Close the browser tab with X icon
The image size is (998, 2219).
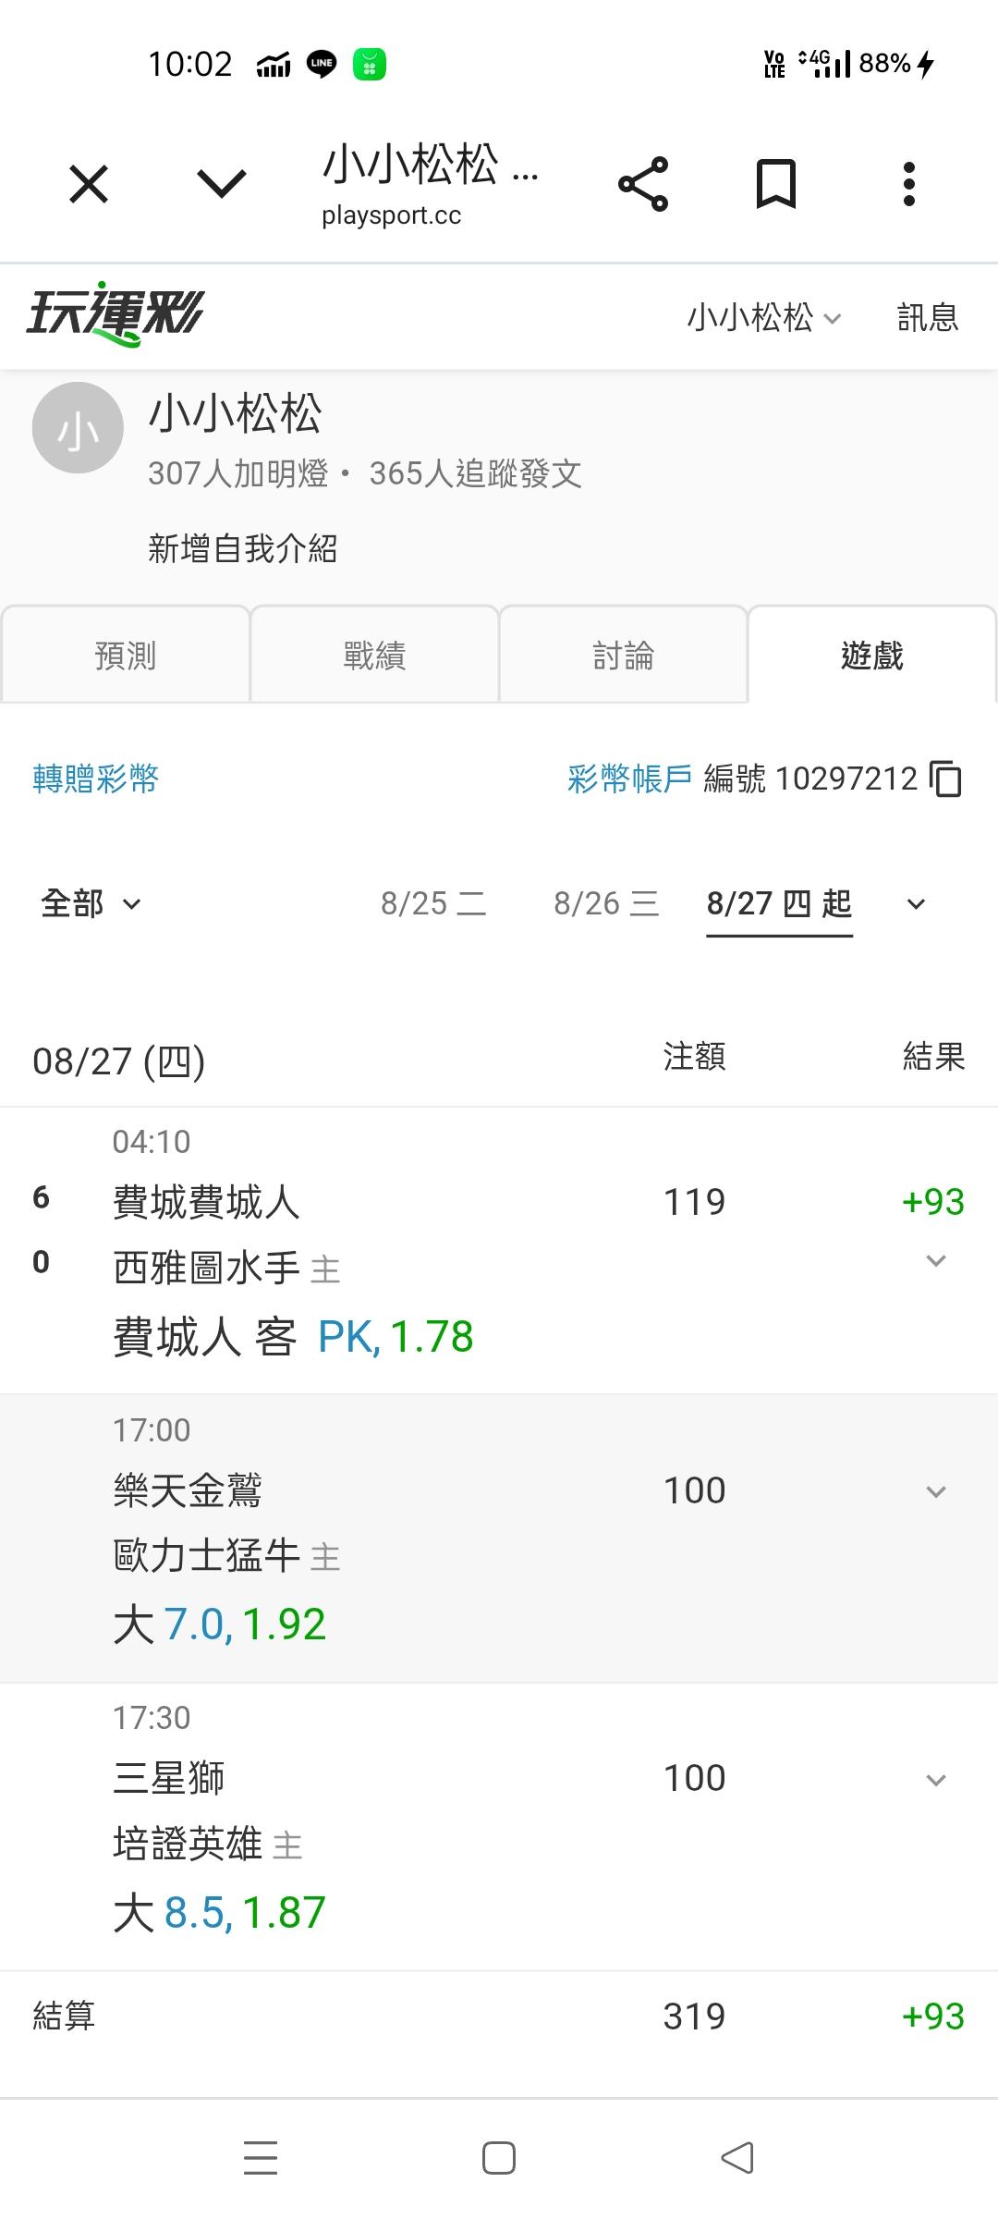[x=89, y=184]
